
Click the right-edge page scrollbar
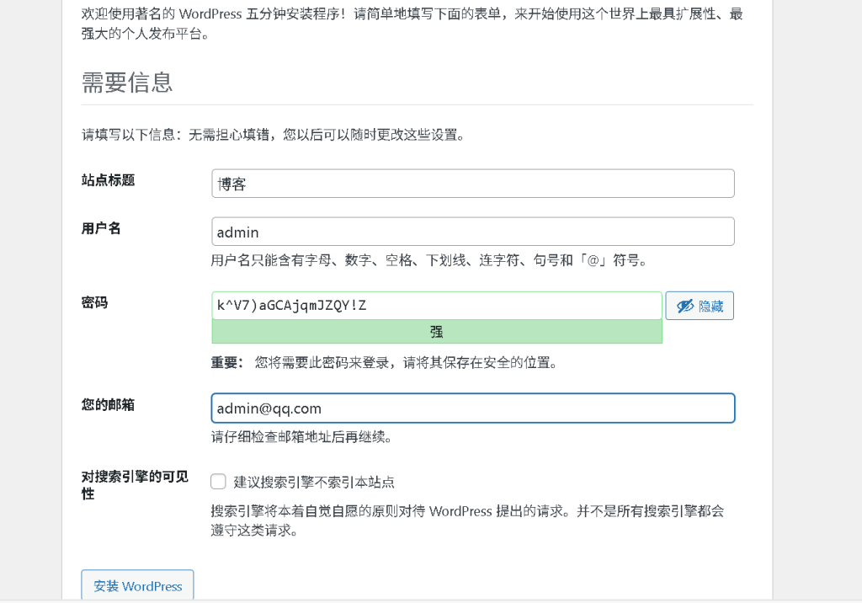[x=857, y=301]
